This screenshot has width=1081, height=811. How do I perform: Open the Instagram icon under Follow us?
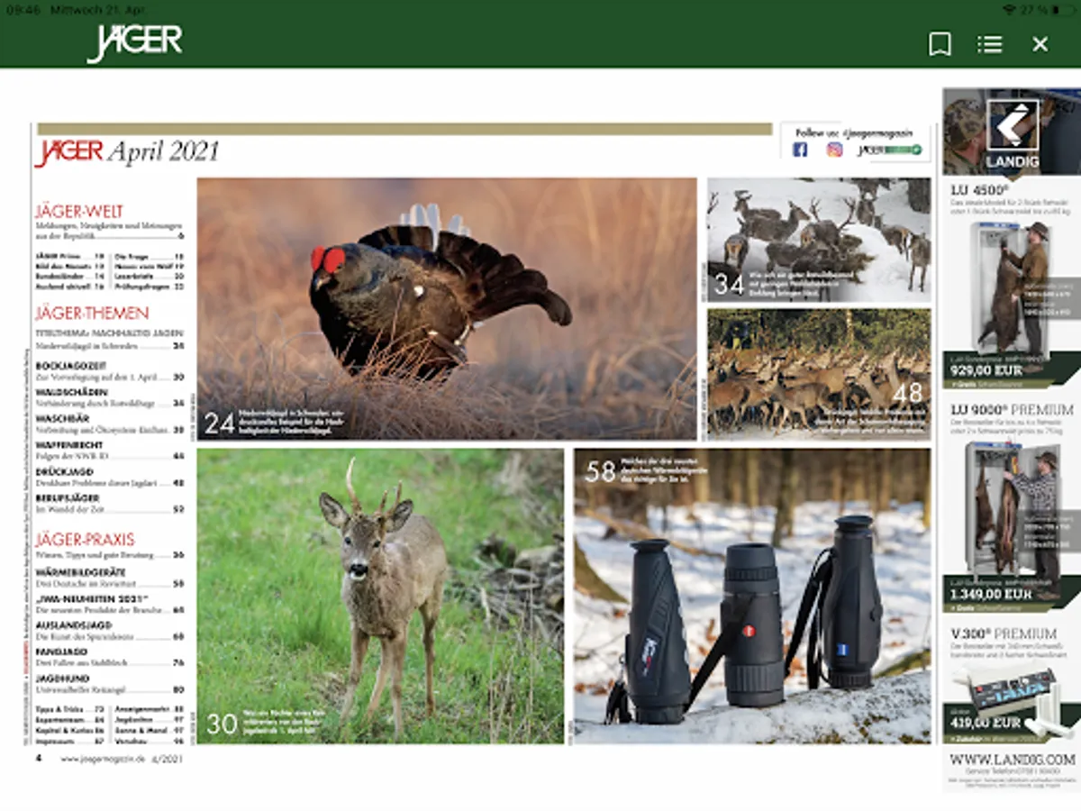(x=834, y=150)
